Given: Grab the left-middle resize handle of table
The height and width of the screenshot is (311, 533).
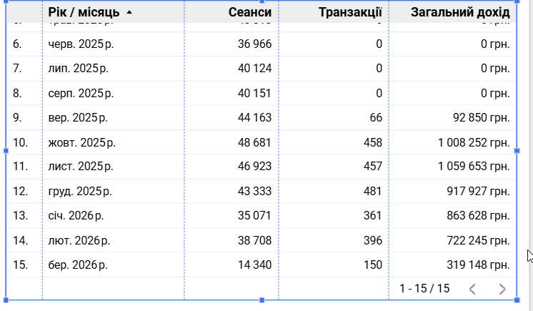Looking at the screenshot, I should pyautogui.click(x=6, y=150).
